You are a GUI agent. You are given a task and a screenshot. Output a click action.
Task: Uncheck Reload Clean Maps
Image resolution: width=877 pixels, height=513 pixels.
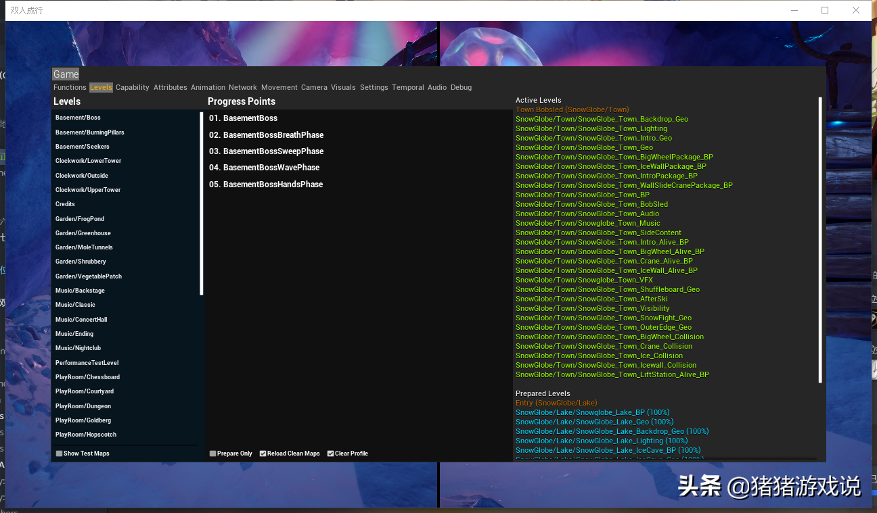[263, 454]
